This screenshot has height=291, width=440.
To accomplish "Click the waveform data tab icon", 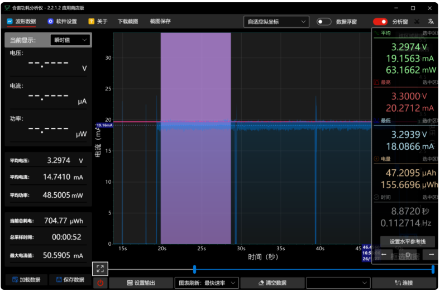I will pyautogui.click(x=10, y=21).
